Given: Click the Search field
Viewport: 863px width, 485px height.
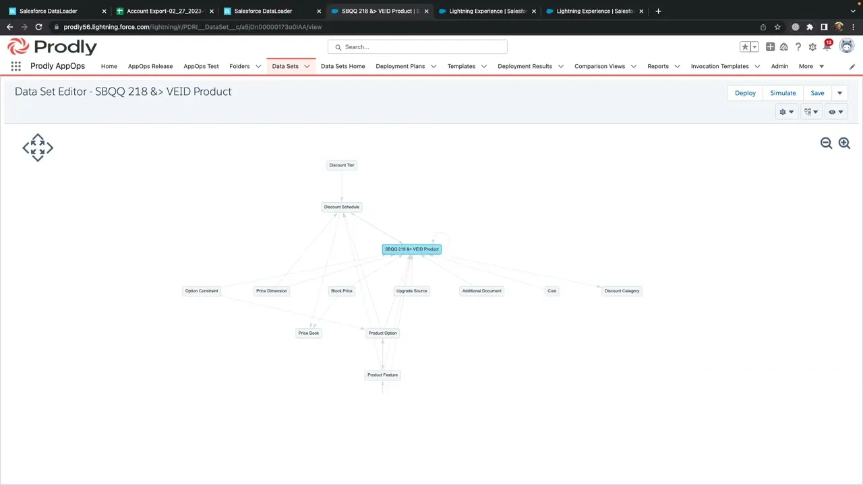Looking at the screenshot, I should 417,47.
